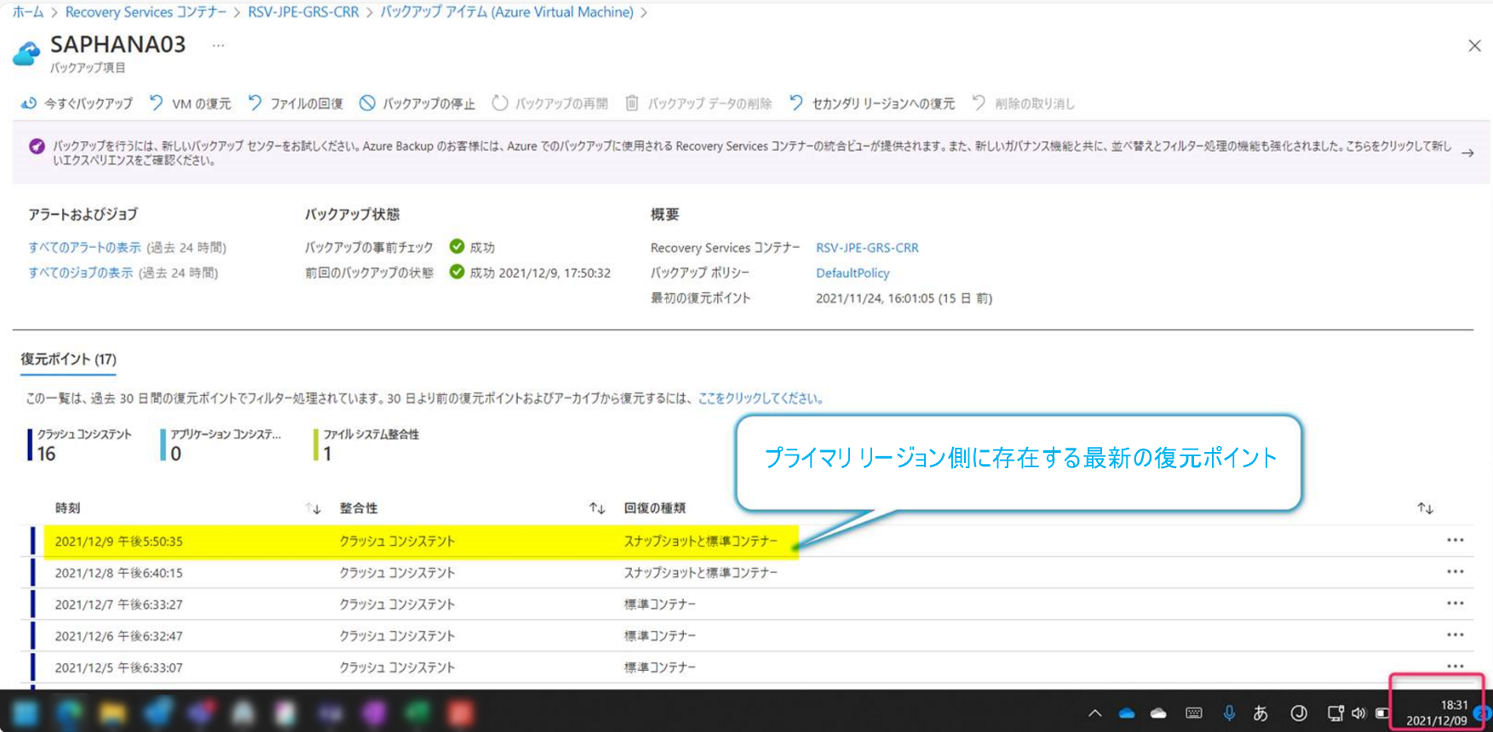Close the SAPHANA03 blade

[1474, 46]
